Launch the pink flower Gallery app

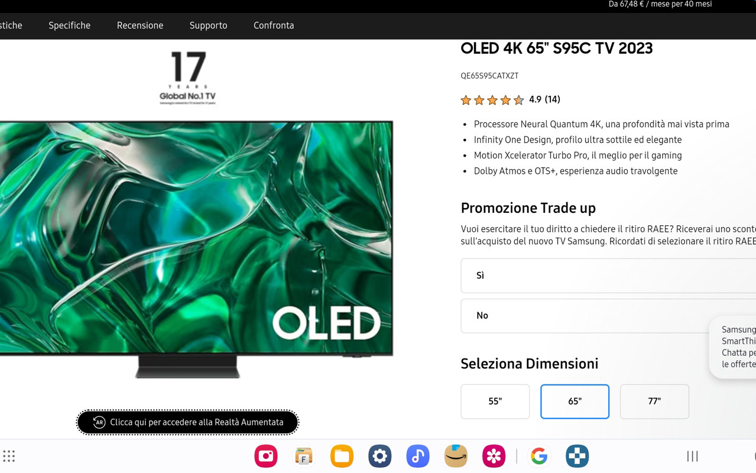click(494, 456)
